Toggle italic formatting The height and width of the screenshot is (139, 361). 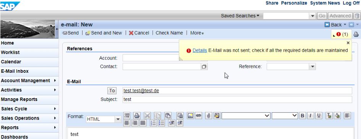(310, 116)
